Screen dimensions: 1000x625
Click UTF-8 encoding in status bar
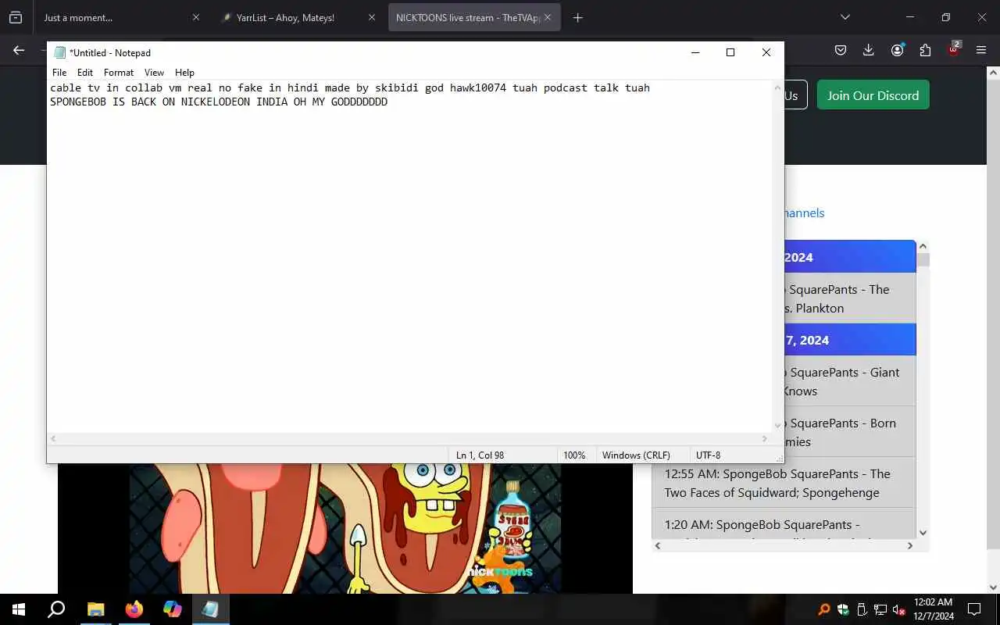(708, 455)
